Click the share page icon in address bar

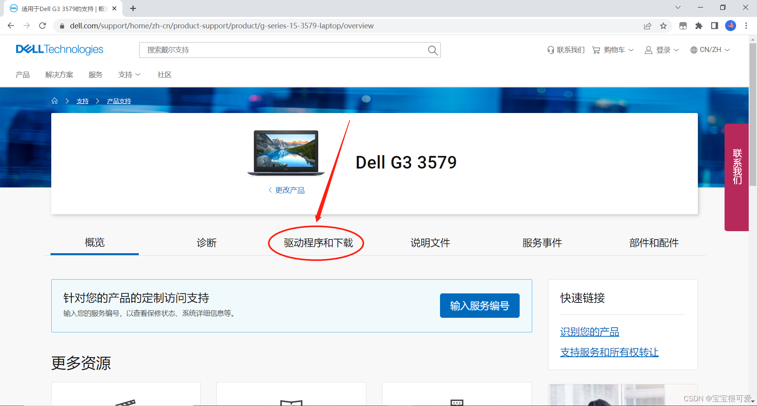(x=647, y=26)
